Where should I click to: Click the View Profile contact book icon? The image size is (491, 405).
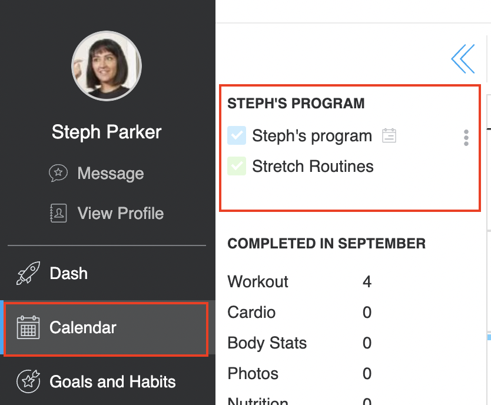58,213
